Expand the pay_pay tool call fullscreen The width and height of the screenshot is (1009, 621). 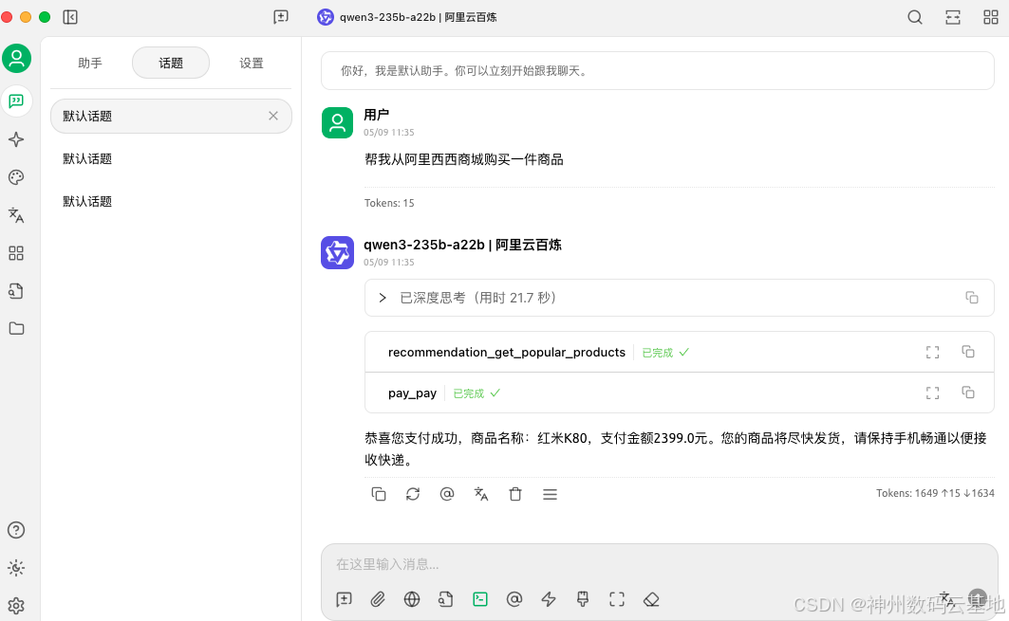[x=932, y=393]
